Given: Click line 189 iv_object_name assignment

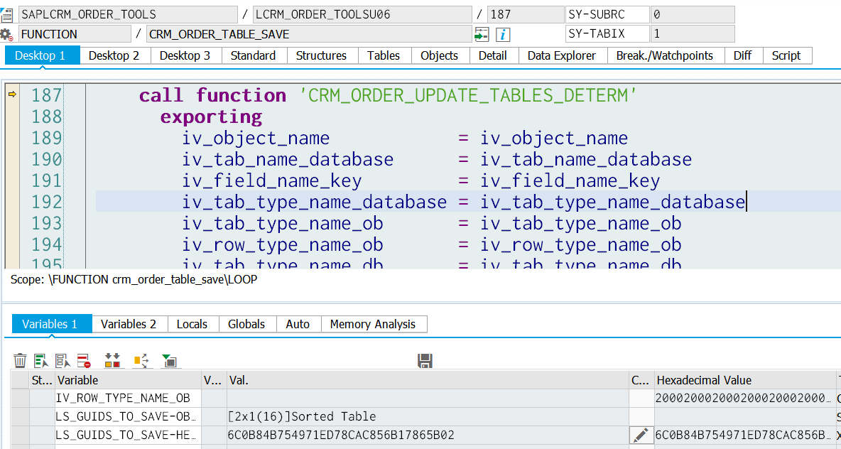Looking at the screenshot, I should point(405,138).
